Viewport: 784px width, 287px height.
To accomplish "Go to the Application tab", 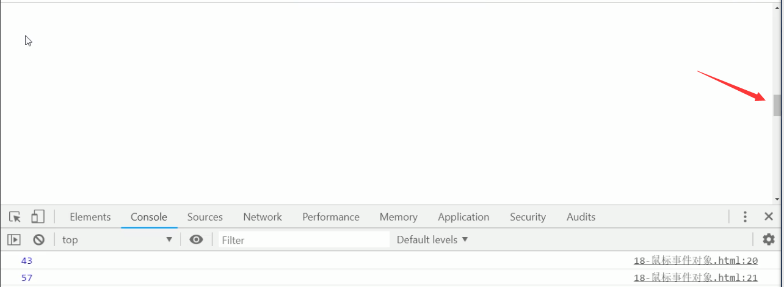I will pos(463,217).
